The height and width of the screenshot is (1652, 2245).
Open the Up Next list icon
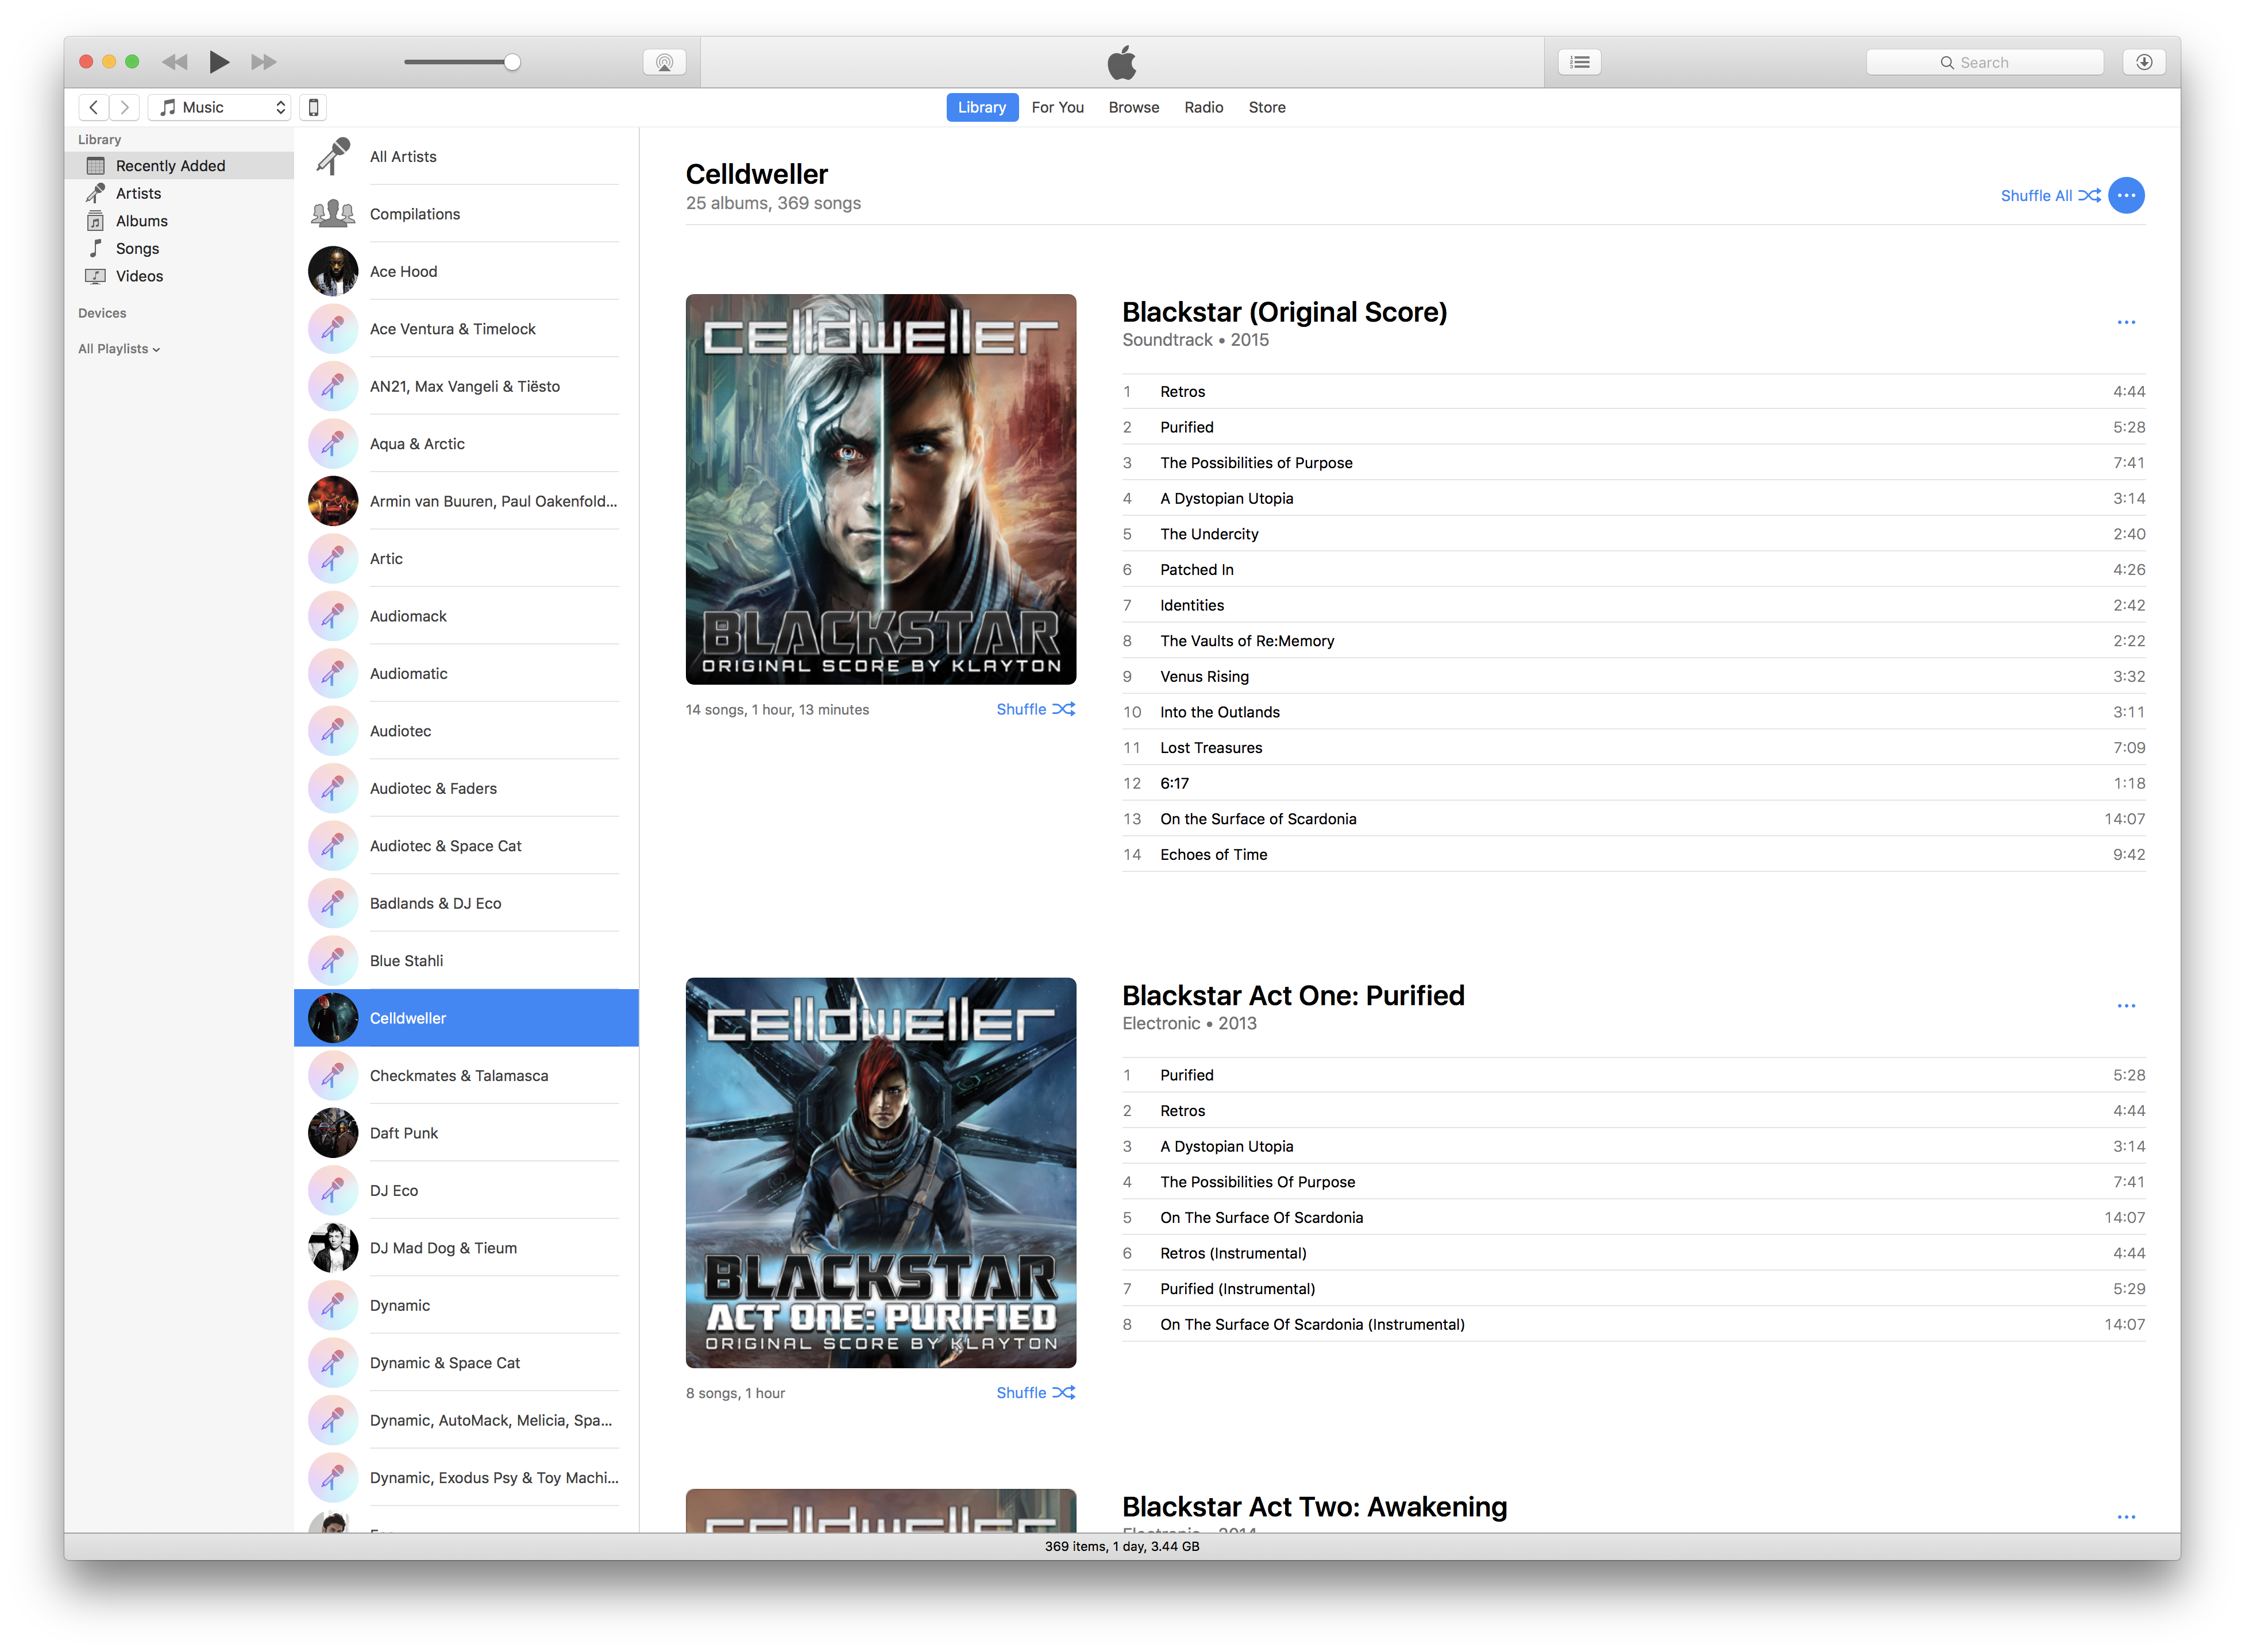click(x=1579, y=62)
